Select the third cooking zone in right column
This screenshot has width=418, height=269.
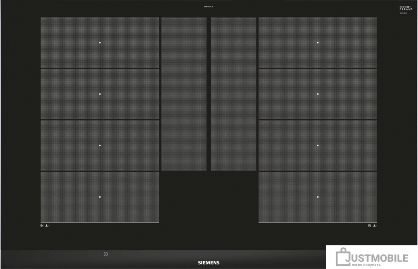pos(318,145)
